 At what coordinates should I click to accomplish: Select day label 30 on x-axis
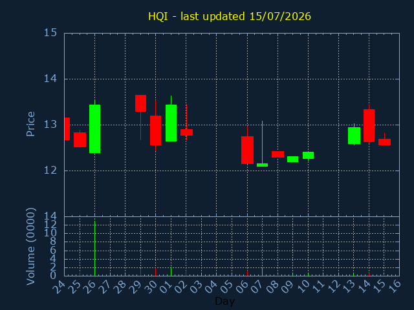(x=151, y=287)
